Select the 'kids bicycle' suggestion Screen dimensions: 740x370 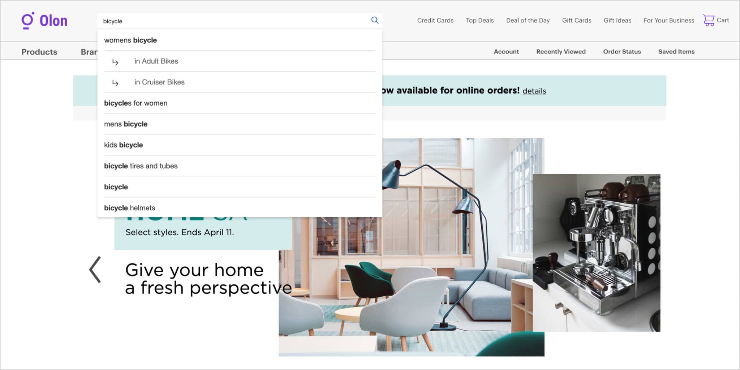tap(240, 145)
